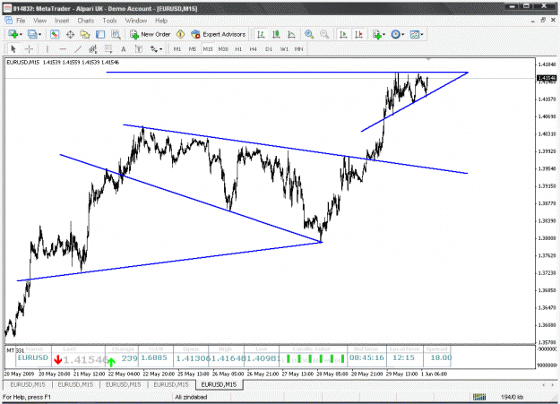
Task: Launch MetaEditor via yellow diamond icon
Action: pos(180,34)
